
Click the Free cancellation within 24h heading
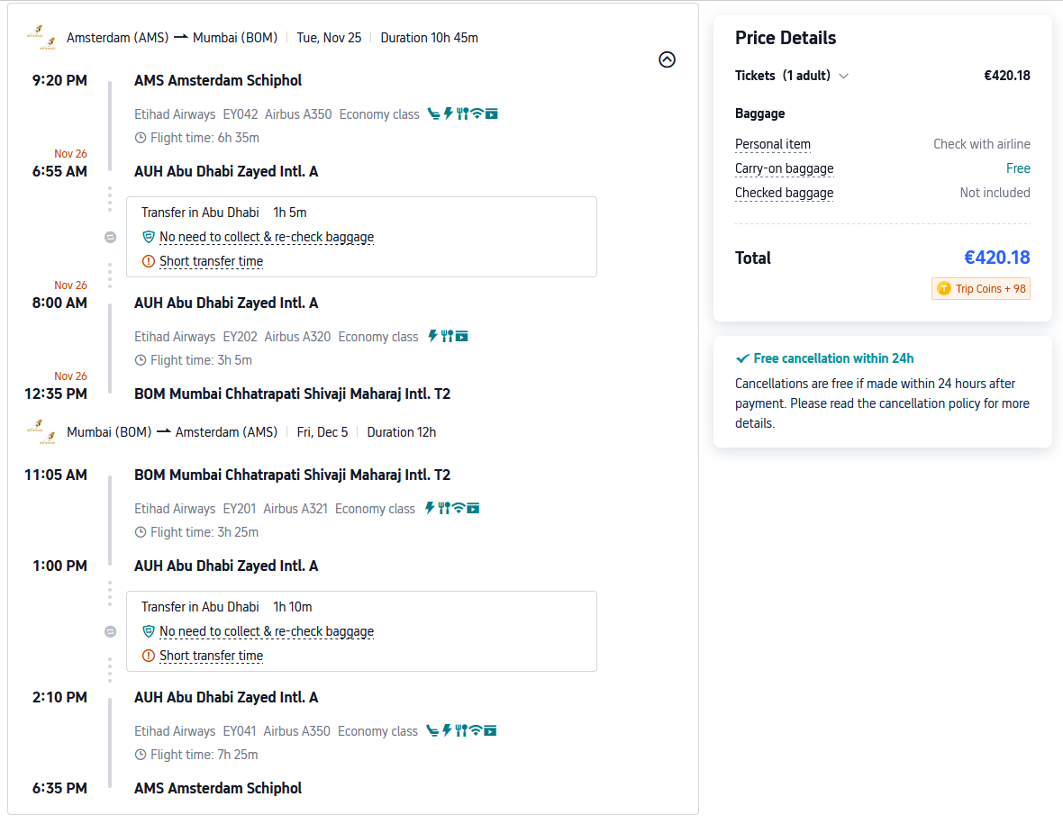[x=833, y=358]
